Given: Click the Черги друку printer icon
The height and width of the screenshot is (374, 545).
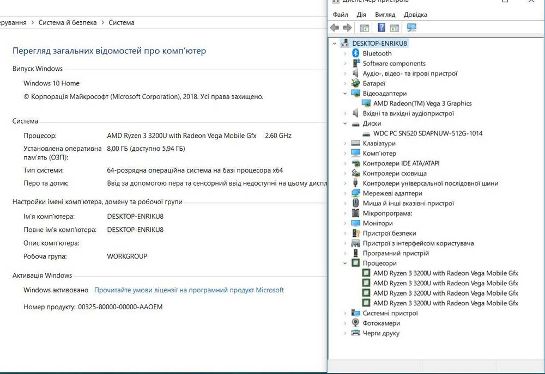Looking at the screenshot, I should coord(355,333).
